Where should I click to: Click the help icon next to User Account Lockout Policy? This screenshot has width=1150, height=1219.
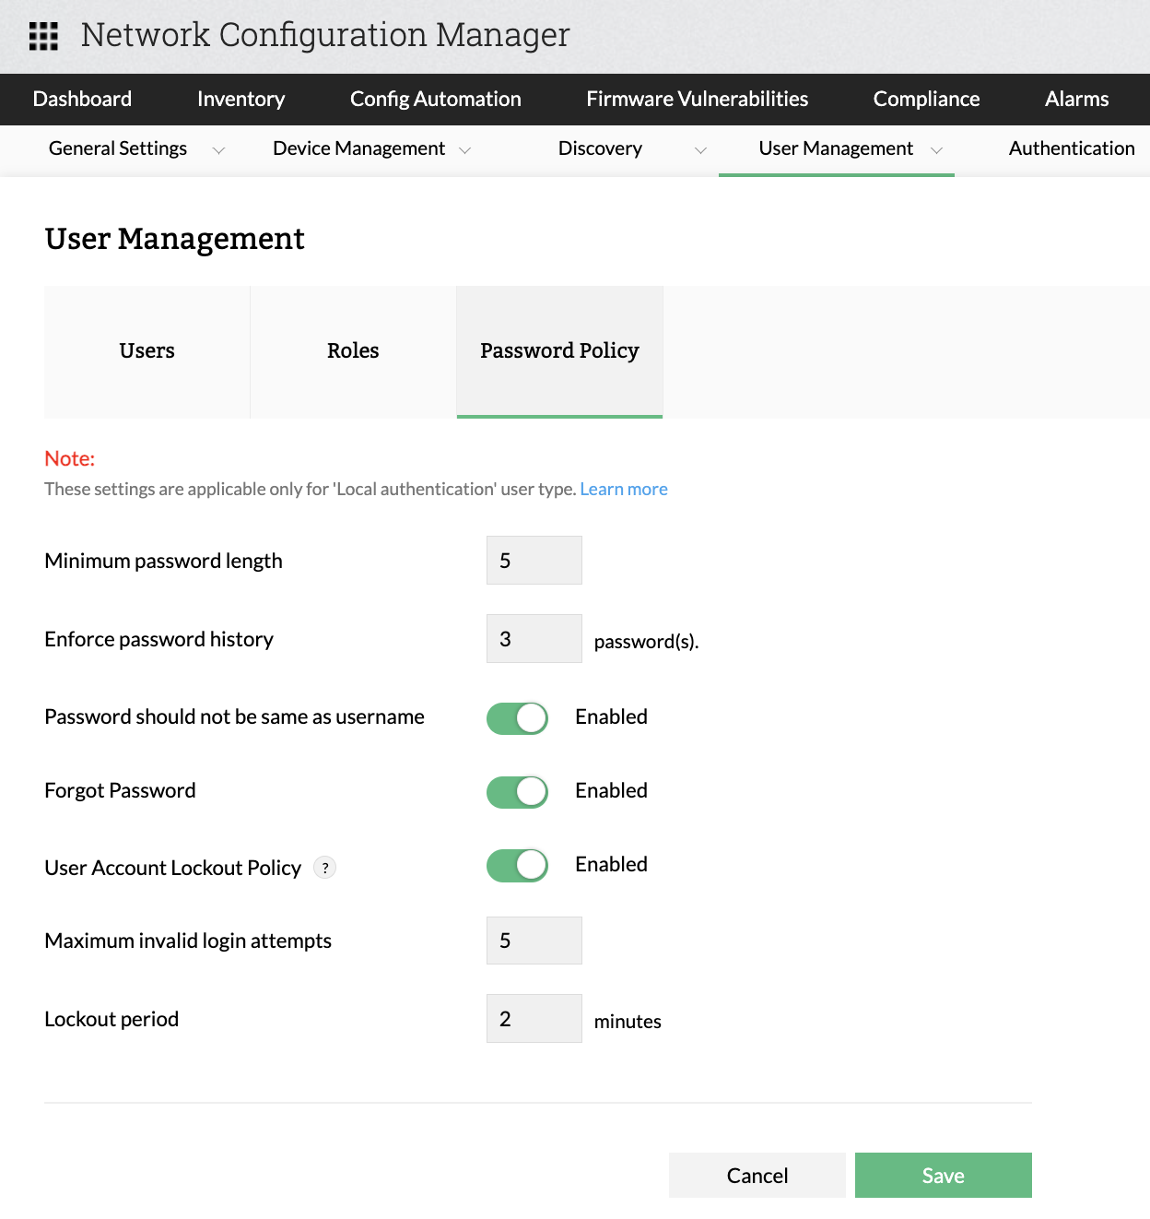click(x=324, y=867)
